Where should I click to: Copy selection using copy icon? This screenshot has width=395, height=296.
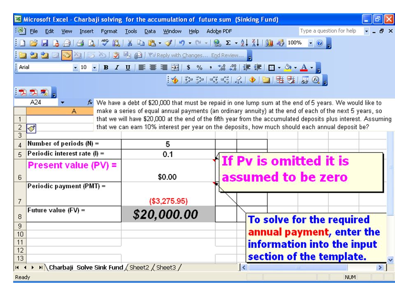141,43
